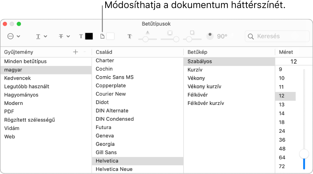Select the Vékony kurzív typeface
Image resolution: width=313 pixels, height=174 pixels.
[x=229, y=86]
